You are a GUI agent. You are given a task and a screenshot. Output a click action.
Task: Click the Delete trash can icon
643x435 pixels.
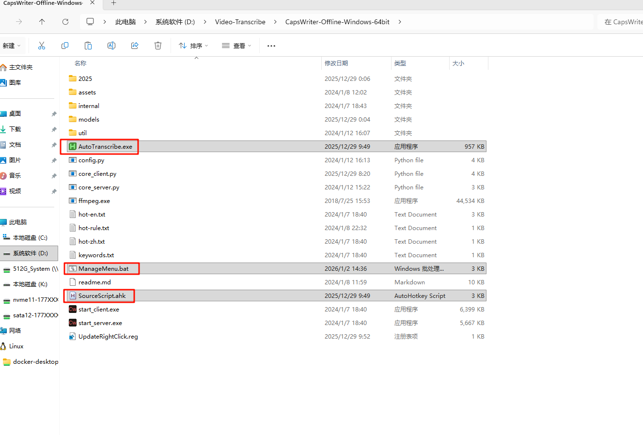158,46
